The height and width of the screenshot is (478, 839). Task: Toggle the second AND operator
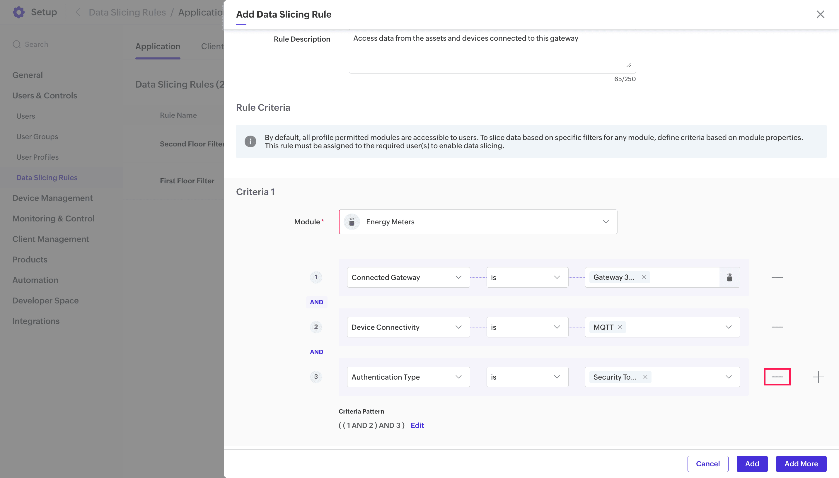pyautogui.click(x=316, y=352)
